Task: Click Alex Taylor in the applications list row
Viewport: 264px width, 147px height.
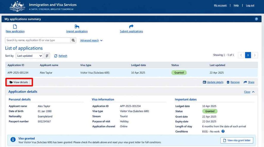Action: pos(46,73)
